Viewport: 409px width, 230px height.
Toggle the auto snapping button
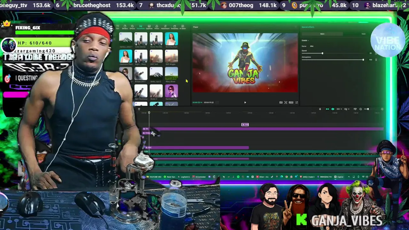[x=333, y=109]
